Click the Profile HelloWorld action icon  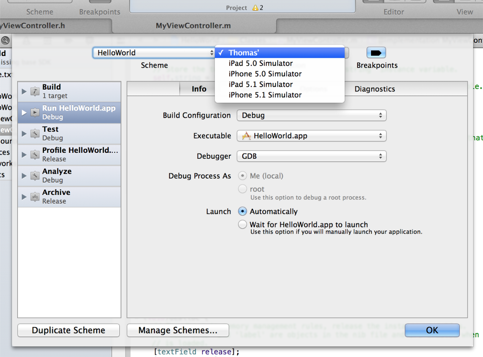(35, 155)
